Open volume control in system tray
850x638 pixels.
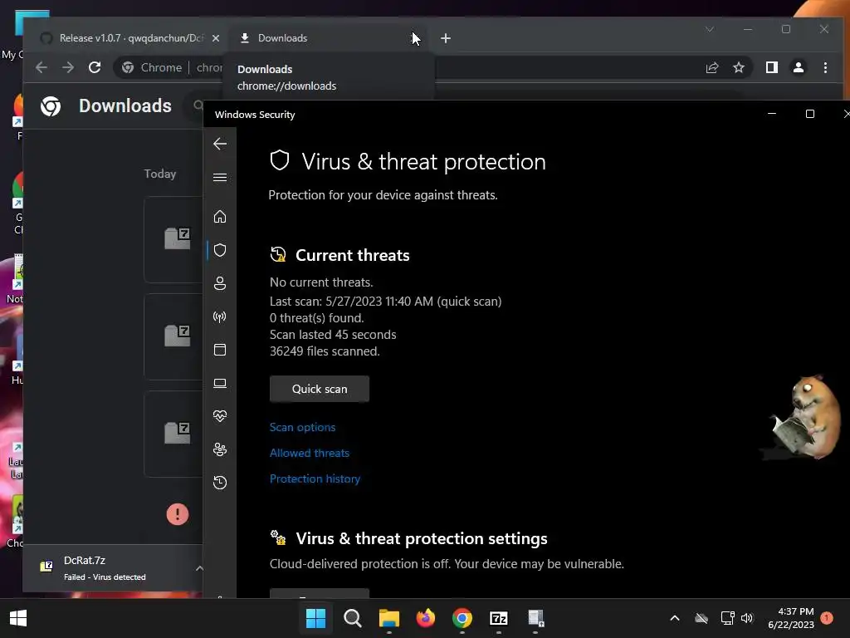747,618
